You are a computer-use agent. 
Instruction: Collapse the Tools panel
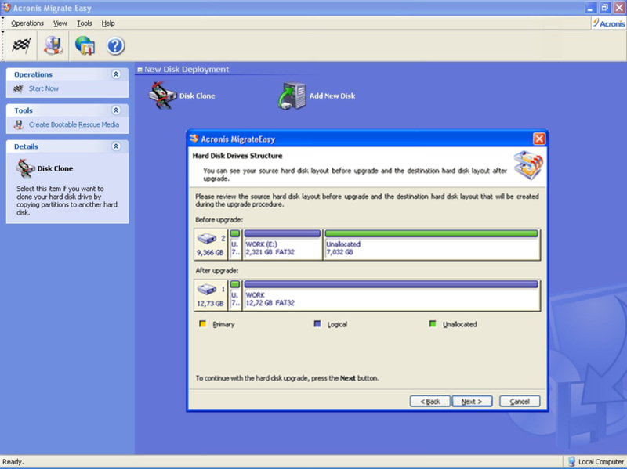(x=116, y=110)
